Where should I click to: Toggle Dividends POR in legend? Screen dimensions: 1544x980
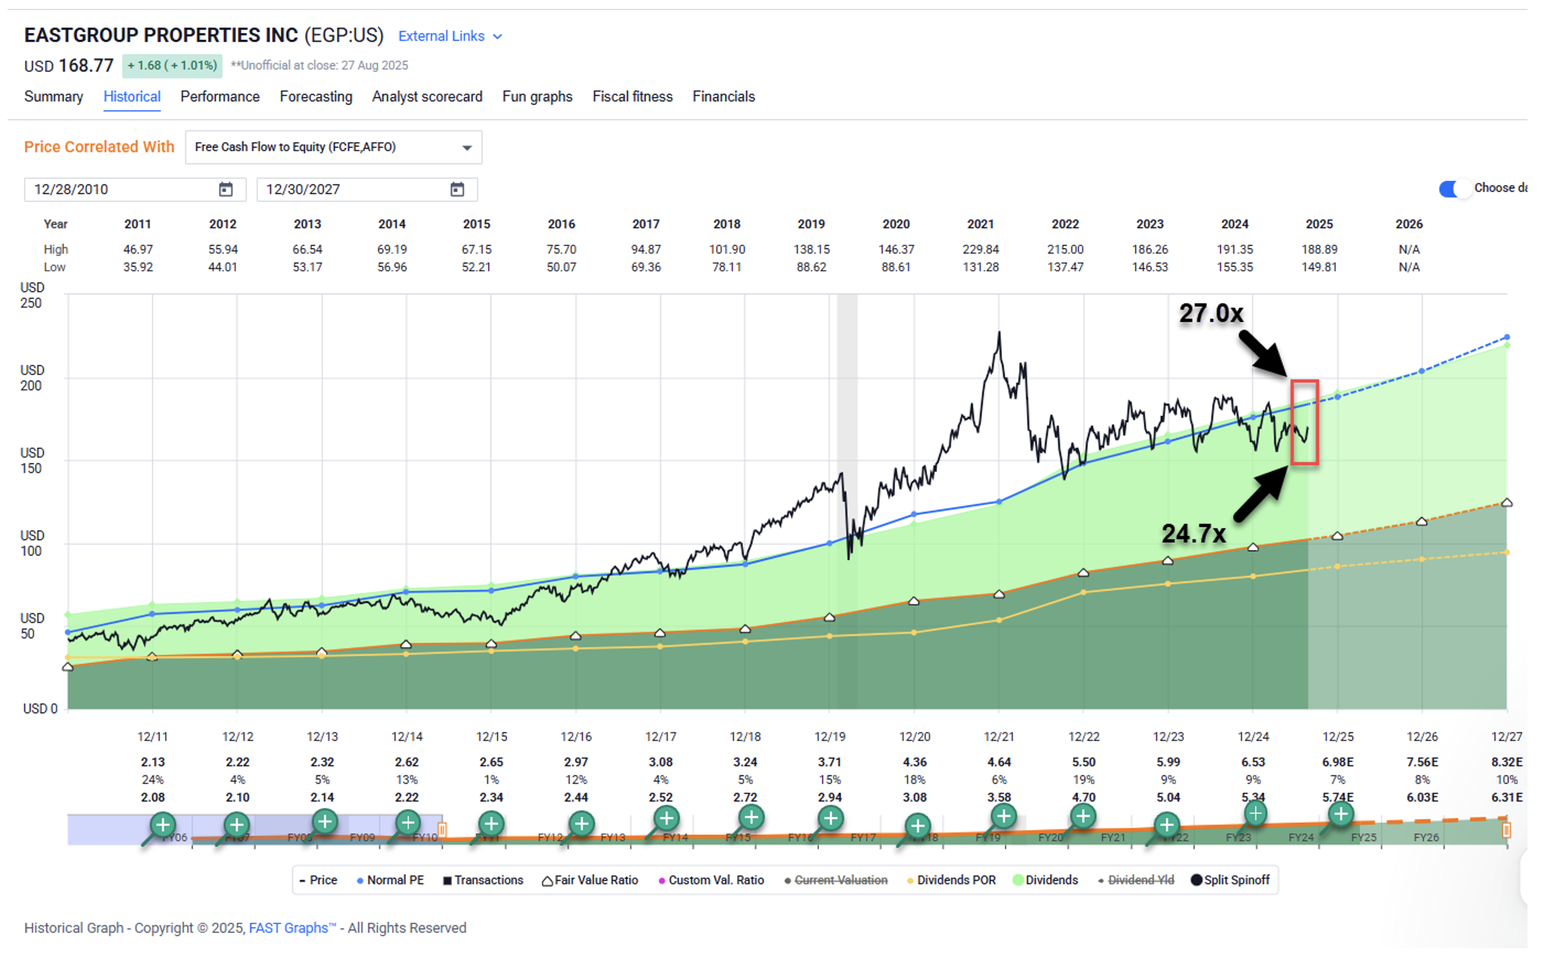click(952, 881)
